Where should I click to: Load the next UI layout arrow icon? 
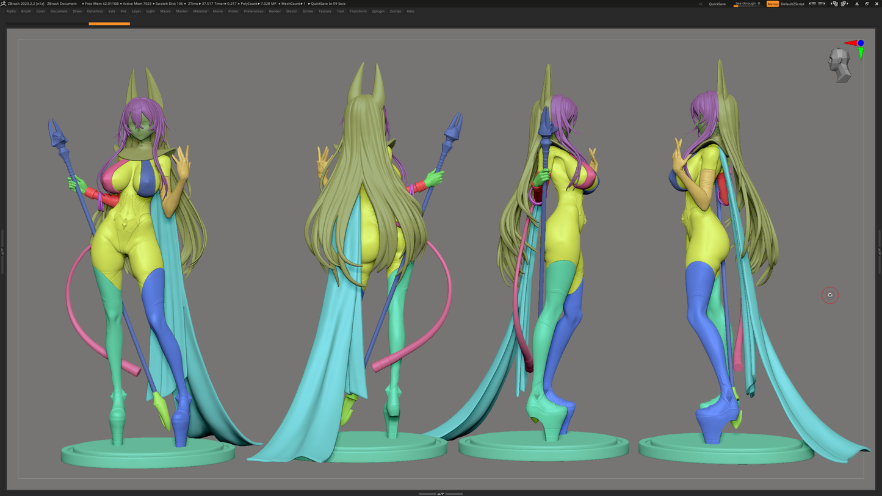[x=822, y=4]
